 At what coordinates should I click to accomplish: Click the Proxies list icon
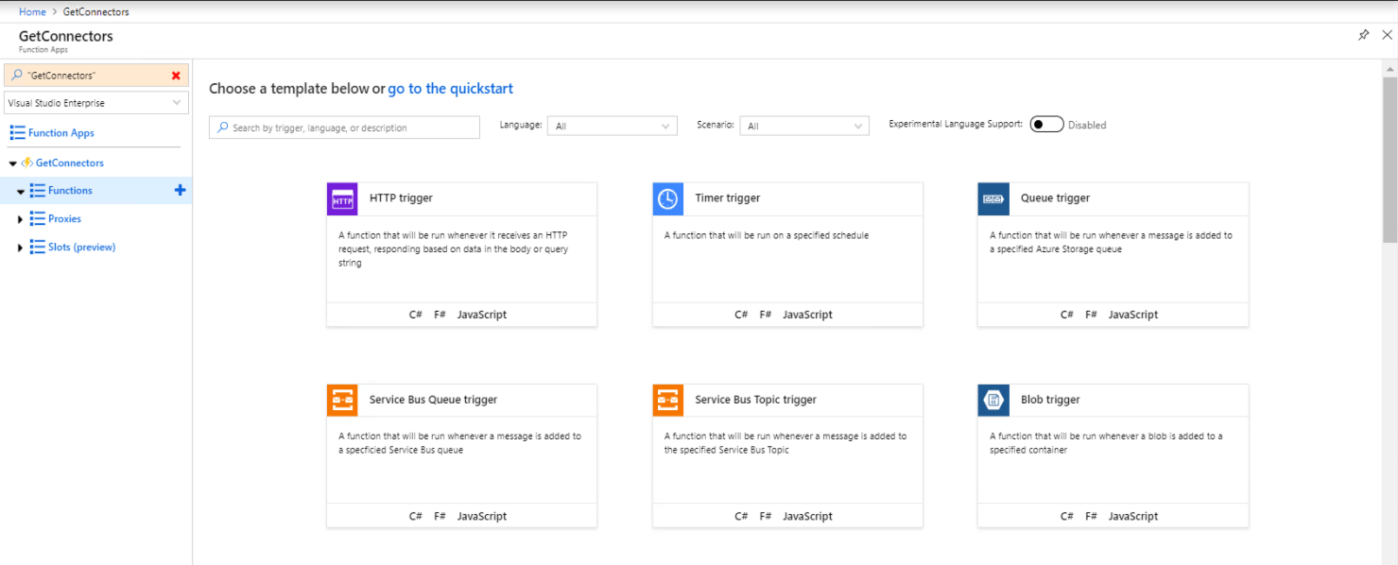point(38,218)
